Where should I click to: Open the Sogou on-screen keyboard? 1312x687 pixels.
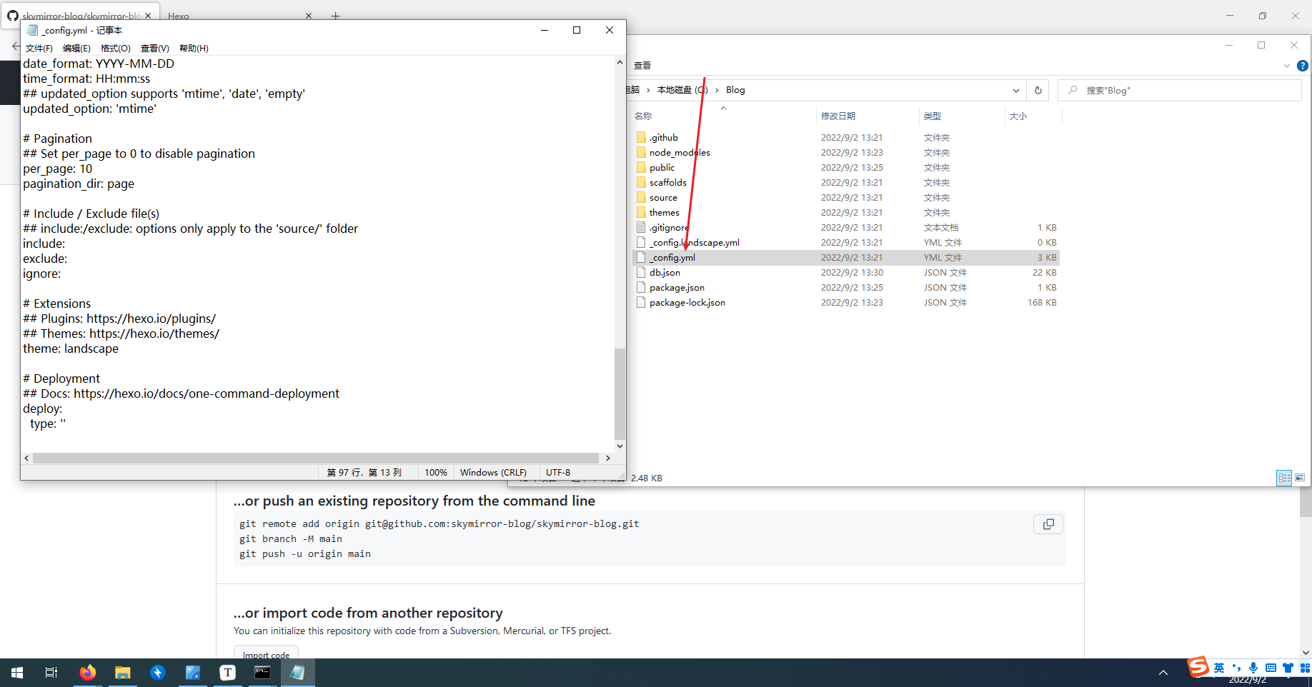(1270, 668)
